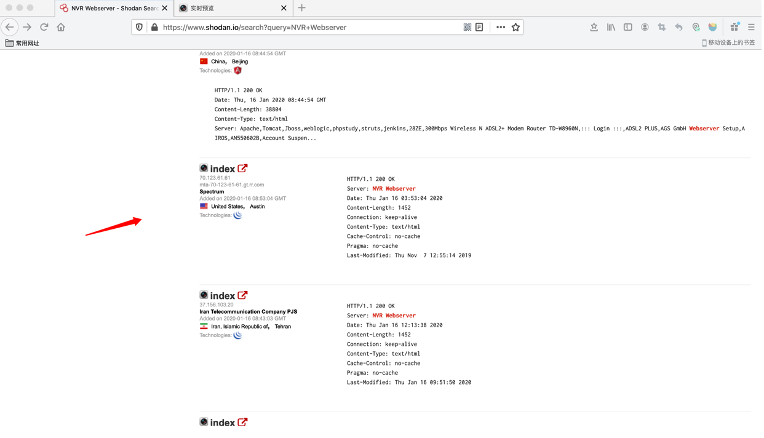Viewport: 764px width, 438px height.
Task: Go back with the browser back arrow
Action: coord(10,27)
